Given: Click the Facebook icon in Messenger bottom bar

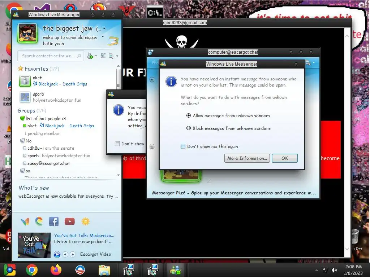Looking at the screenshot, I should (x=54, y=221).
